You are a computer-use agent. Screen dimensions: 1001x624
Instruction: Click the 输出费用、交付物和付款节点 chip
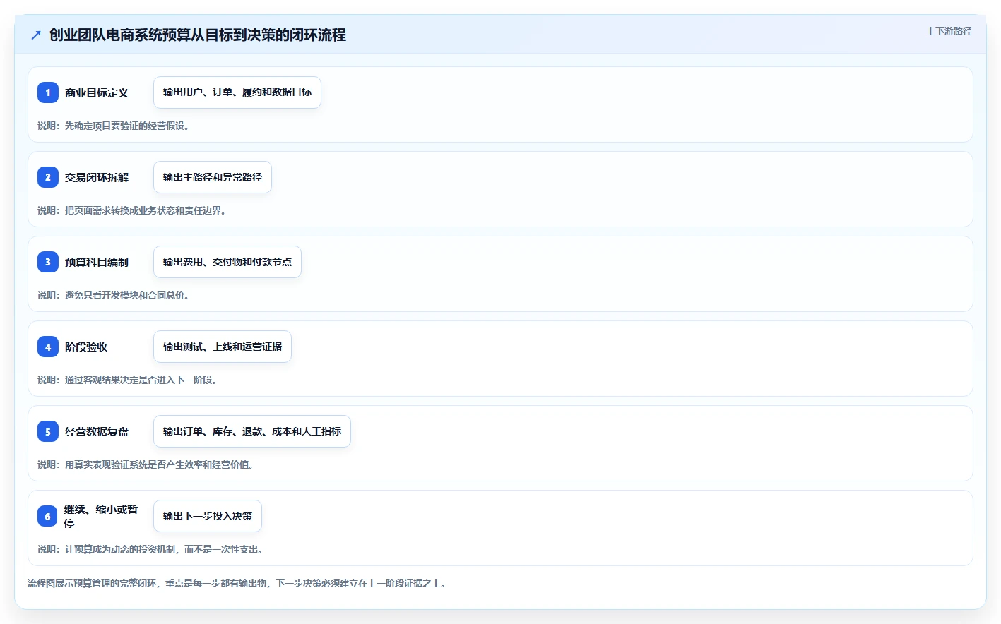227,262
